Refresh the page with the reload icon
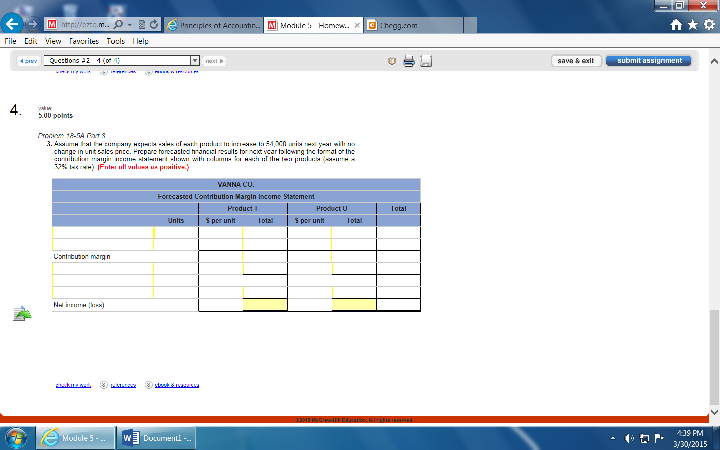720x450 pixels. (x=153, y=25)
